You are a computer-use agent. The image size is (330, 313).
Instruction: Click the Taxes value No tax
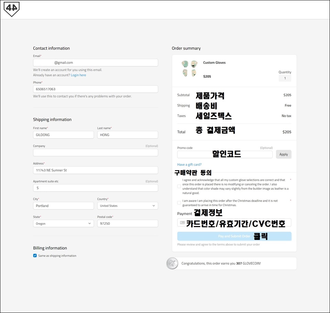(x=286, y=116)
